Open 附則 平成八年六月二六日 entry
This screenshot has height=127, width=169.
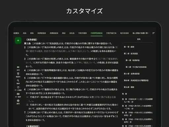(137, 107)
